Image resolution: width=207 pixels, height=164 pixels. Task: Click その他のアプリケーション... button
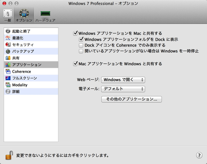131,99
